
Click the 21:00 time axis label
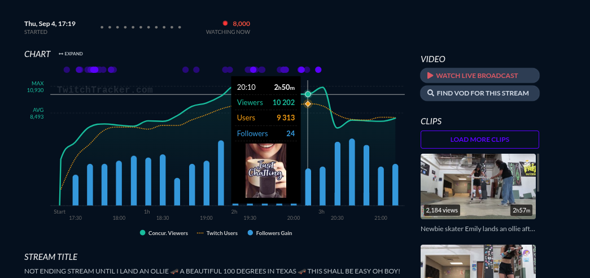click(381, 218)
